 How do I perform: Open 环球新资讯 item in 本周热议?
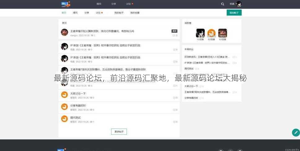(x=207, y=57)
